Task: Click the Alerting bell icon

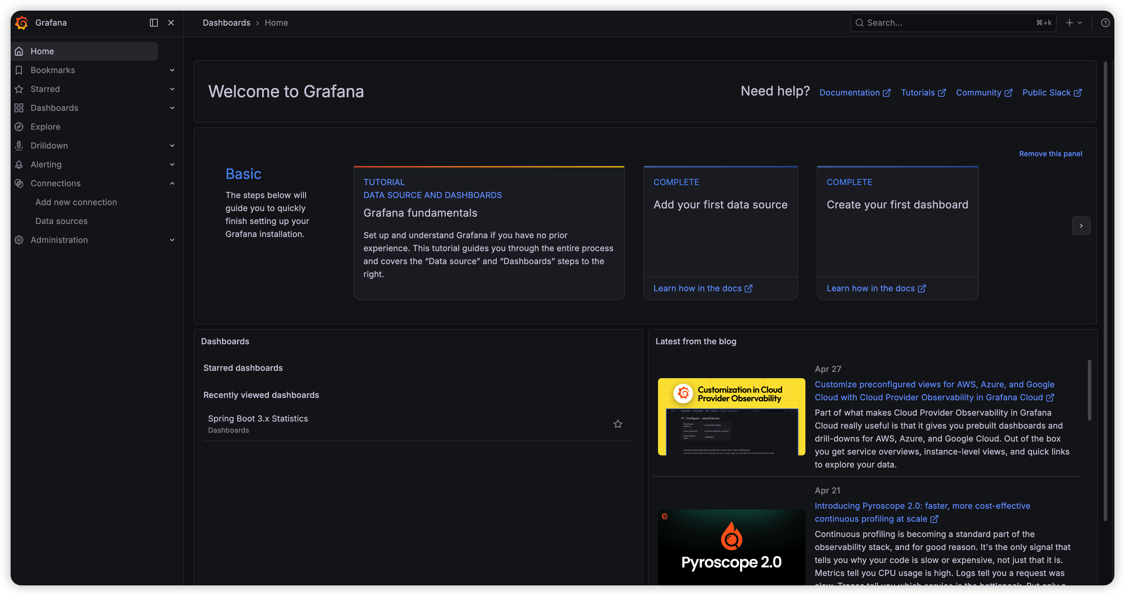Action: point(19,164)
